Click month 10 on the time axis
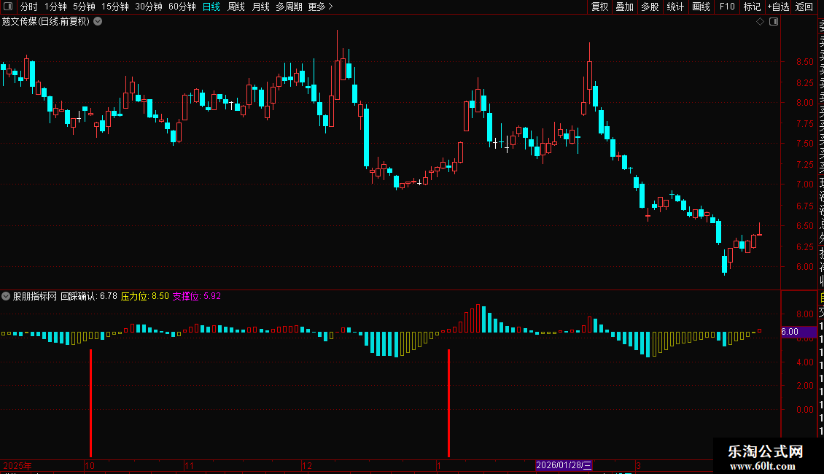 pyautogui.click(x=90, y=465)
